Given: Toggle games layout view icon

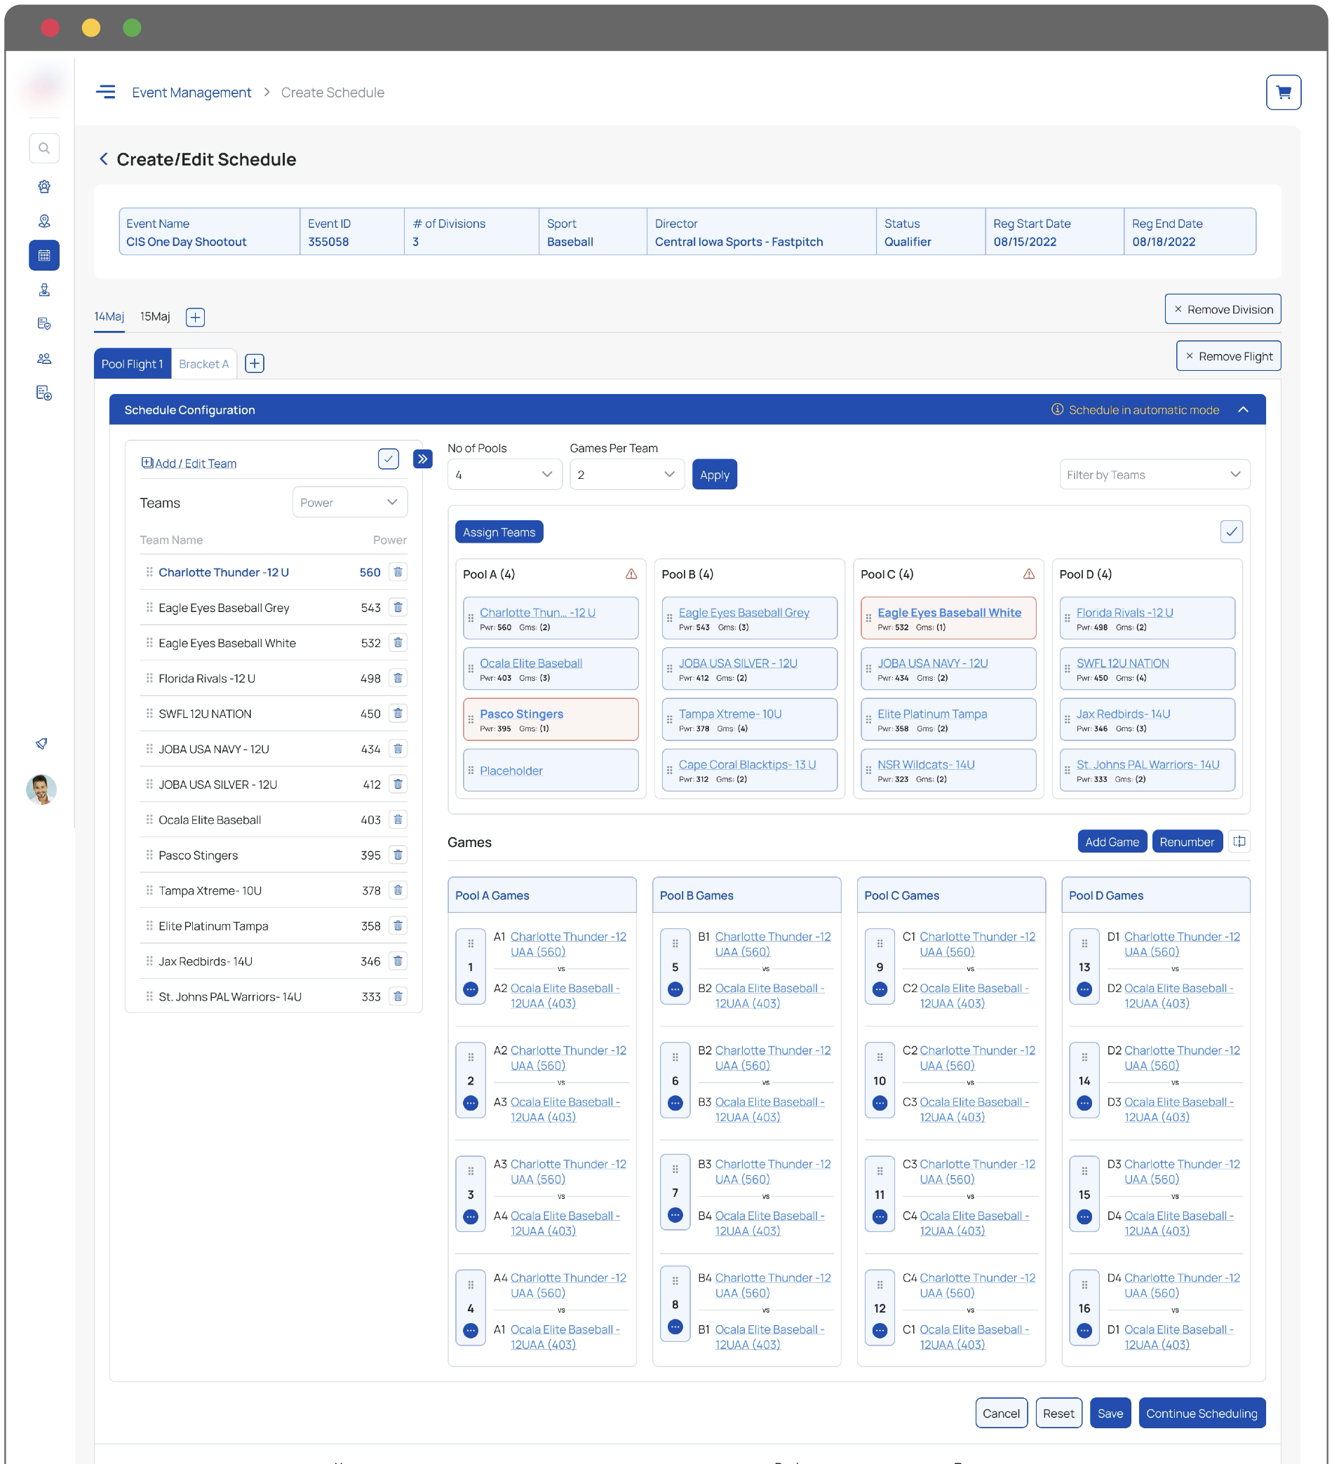Looking at the screenshot, I should point(1239,841).
